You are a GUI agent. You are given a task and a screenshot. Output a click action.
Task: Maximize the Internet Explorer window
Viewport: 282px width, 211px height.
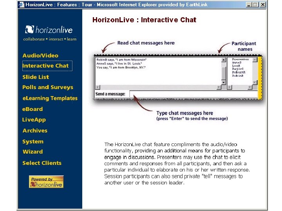tap(255, 4)
